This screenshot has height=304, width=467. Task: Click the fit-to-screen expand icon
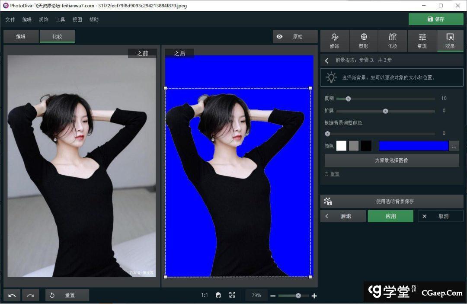pos(232,295)
